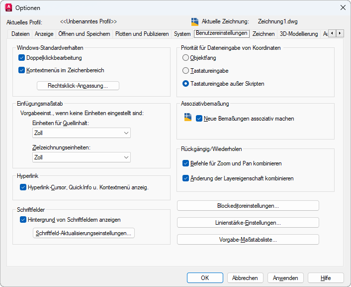This screenshot has height=287, width=351.
Task: Go to the 3D-Modellierung tab
Action: [x=299, y=34]
